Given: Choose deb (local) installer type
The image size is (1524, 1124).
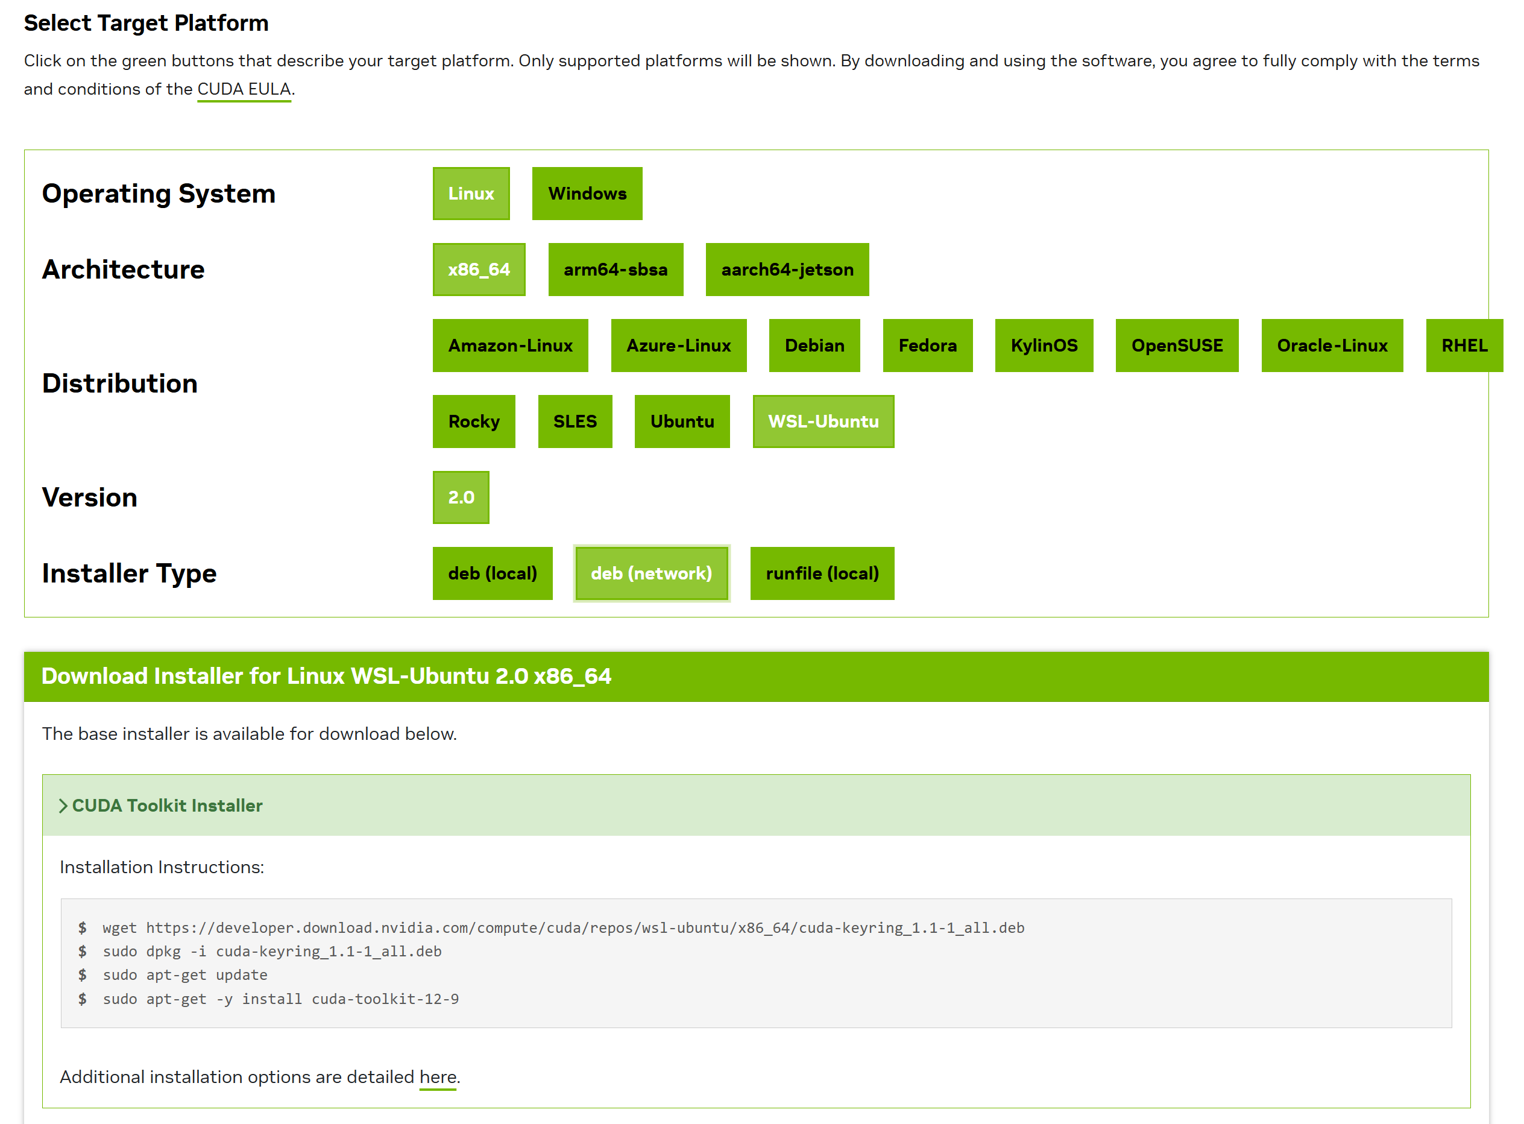Looking at the screenshot, I should pos(492,573).
